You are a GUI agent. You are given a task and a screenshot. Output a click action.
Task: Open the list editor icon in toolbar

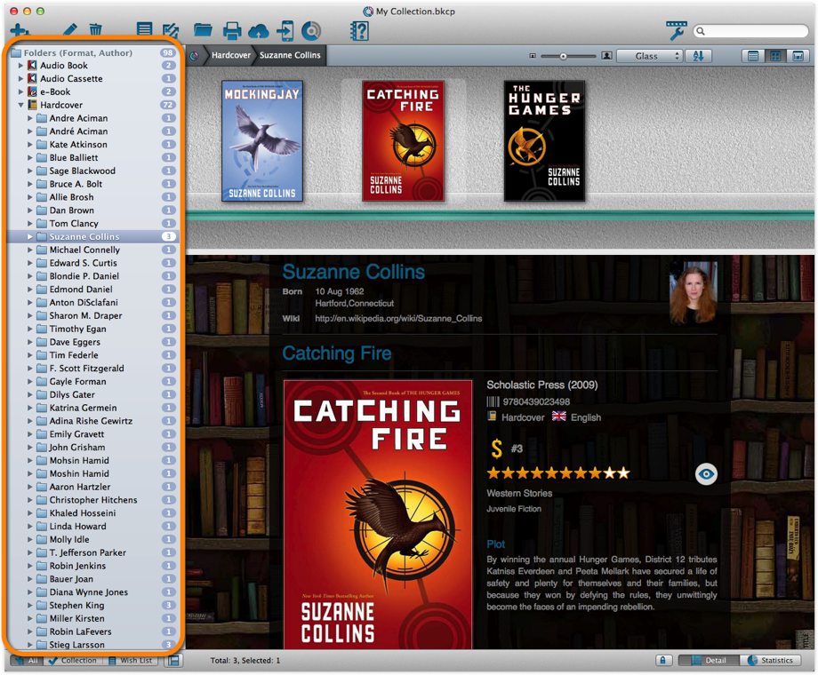point(144,30)
